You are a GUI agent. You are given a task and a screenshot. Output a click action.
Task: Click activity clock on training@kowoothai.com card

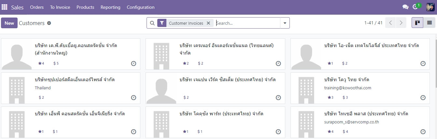pyautogui.click(x=423, y=97)
